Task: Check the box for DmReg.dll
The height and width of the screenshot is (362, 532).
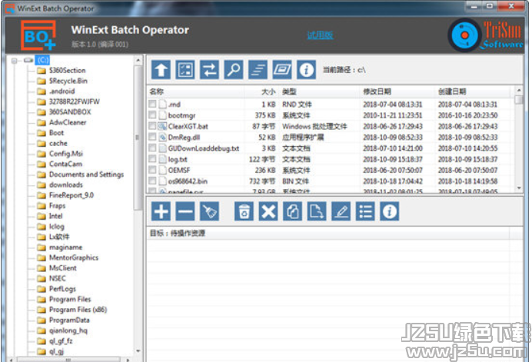Action: click(152, 137)
